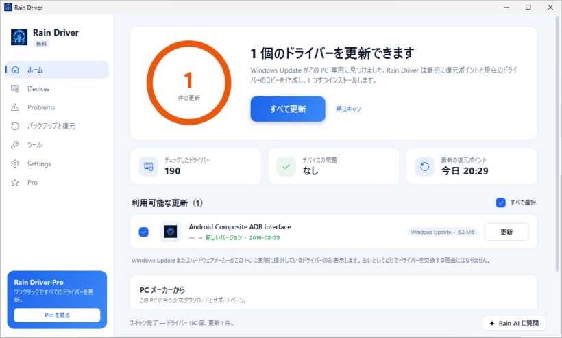Click the orange update count ring
The image size is (562, 338).
click(189, 83)
